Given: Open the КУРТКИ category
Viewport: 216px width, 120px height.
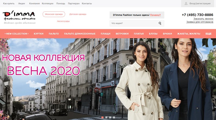Looking at the screenshot, I should click(39, 34).
